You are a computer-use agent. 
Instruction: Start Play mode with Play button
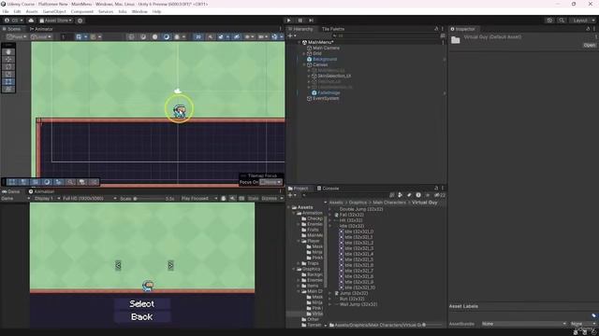point(289,21)
